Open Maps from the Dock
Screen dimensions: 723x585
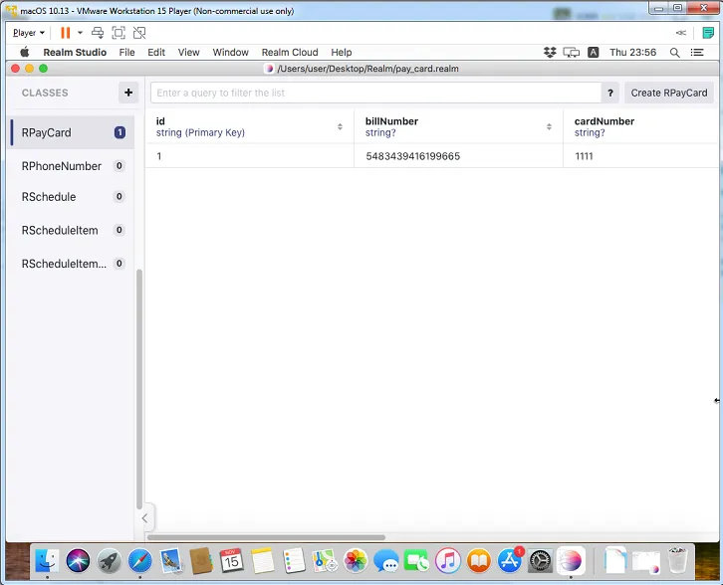coord(325,560)
